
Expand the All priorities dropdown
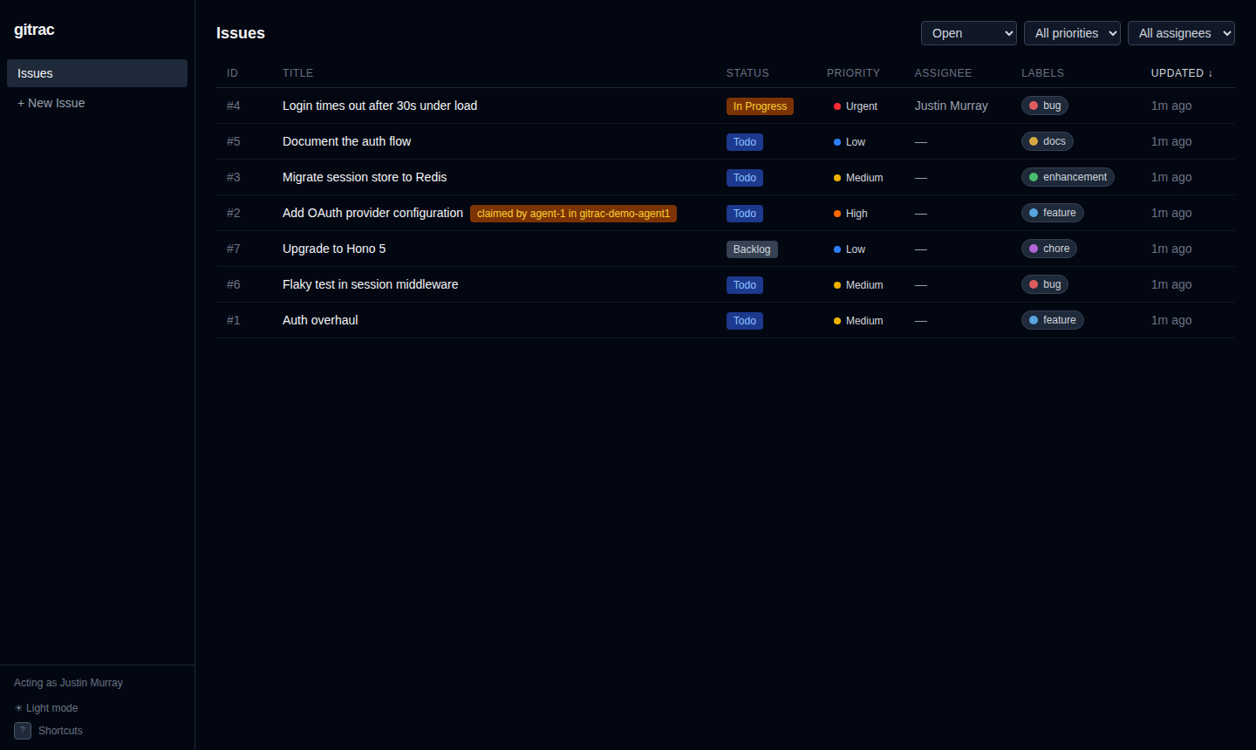tap(1072, 33)
